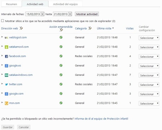Open Seleccionar dropdown for google.es
This screenshot has height=130, width=162.
[x=149, y=66]
